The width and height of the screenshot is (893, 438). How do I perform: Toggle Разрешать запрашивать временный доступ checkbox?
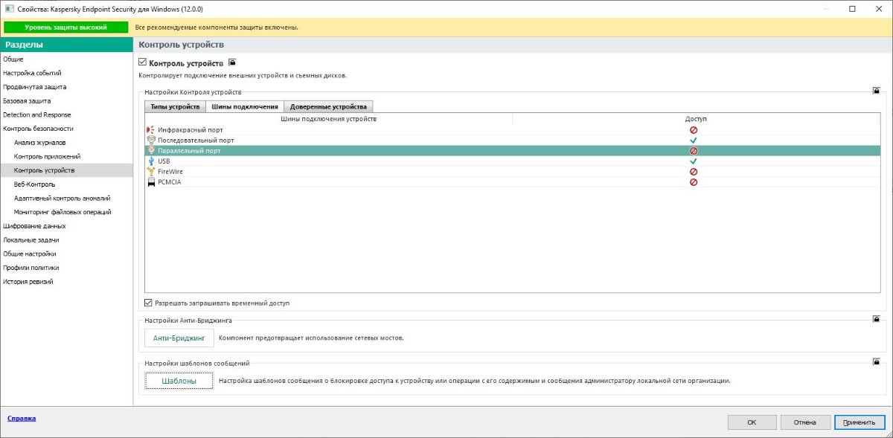(x=149, y=303)
